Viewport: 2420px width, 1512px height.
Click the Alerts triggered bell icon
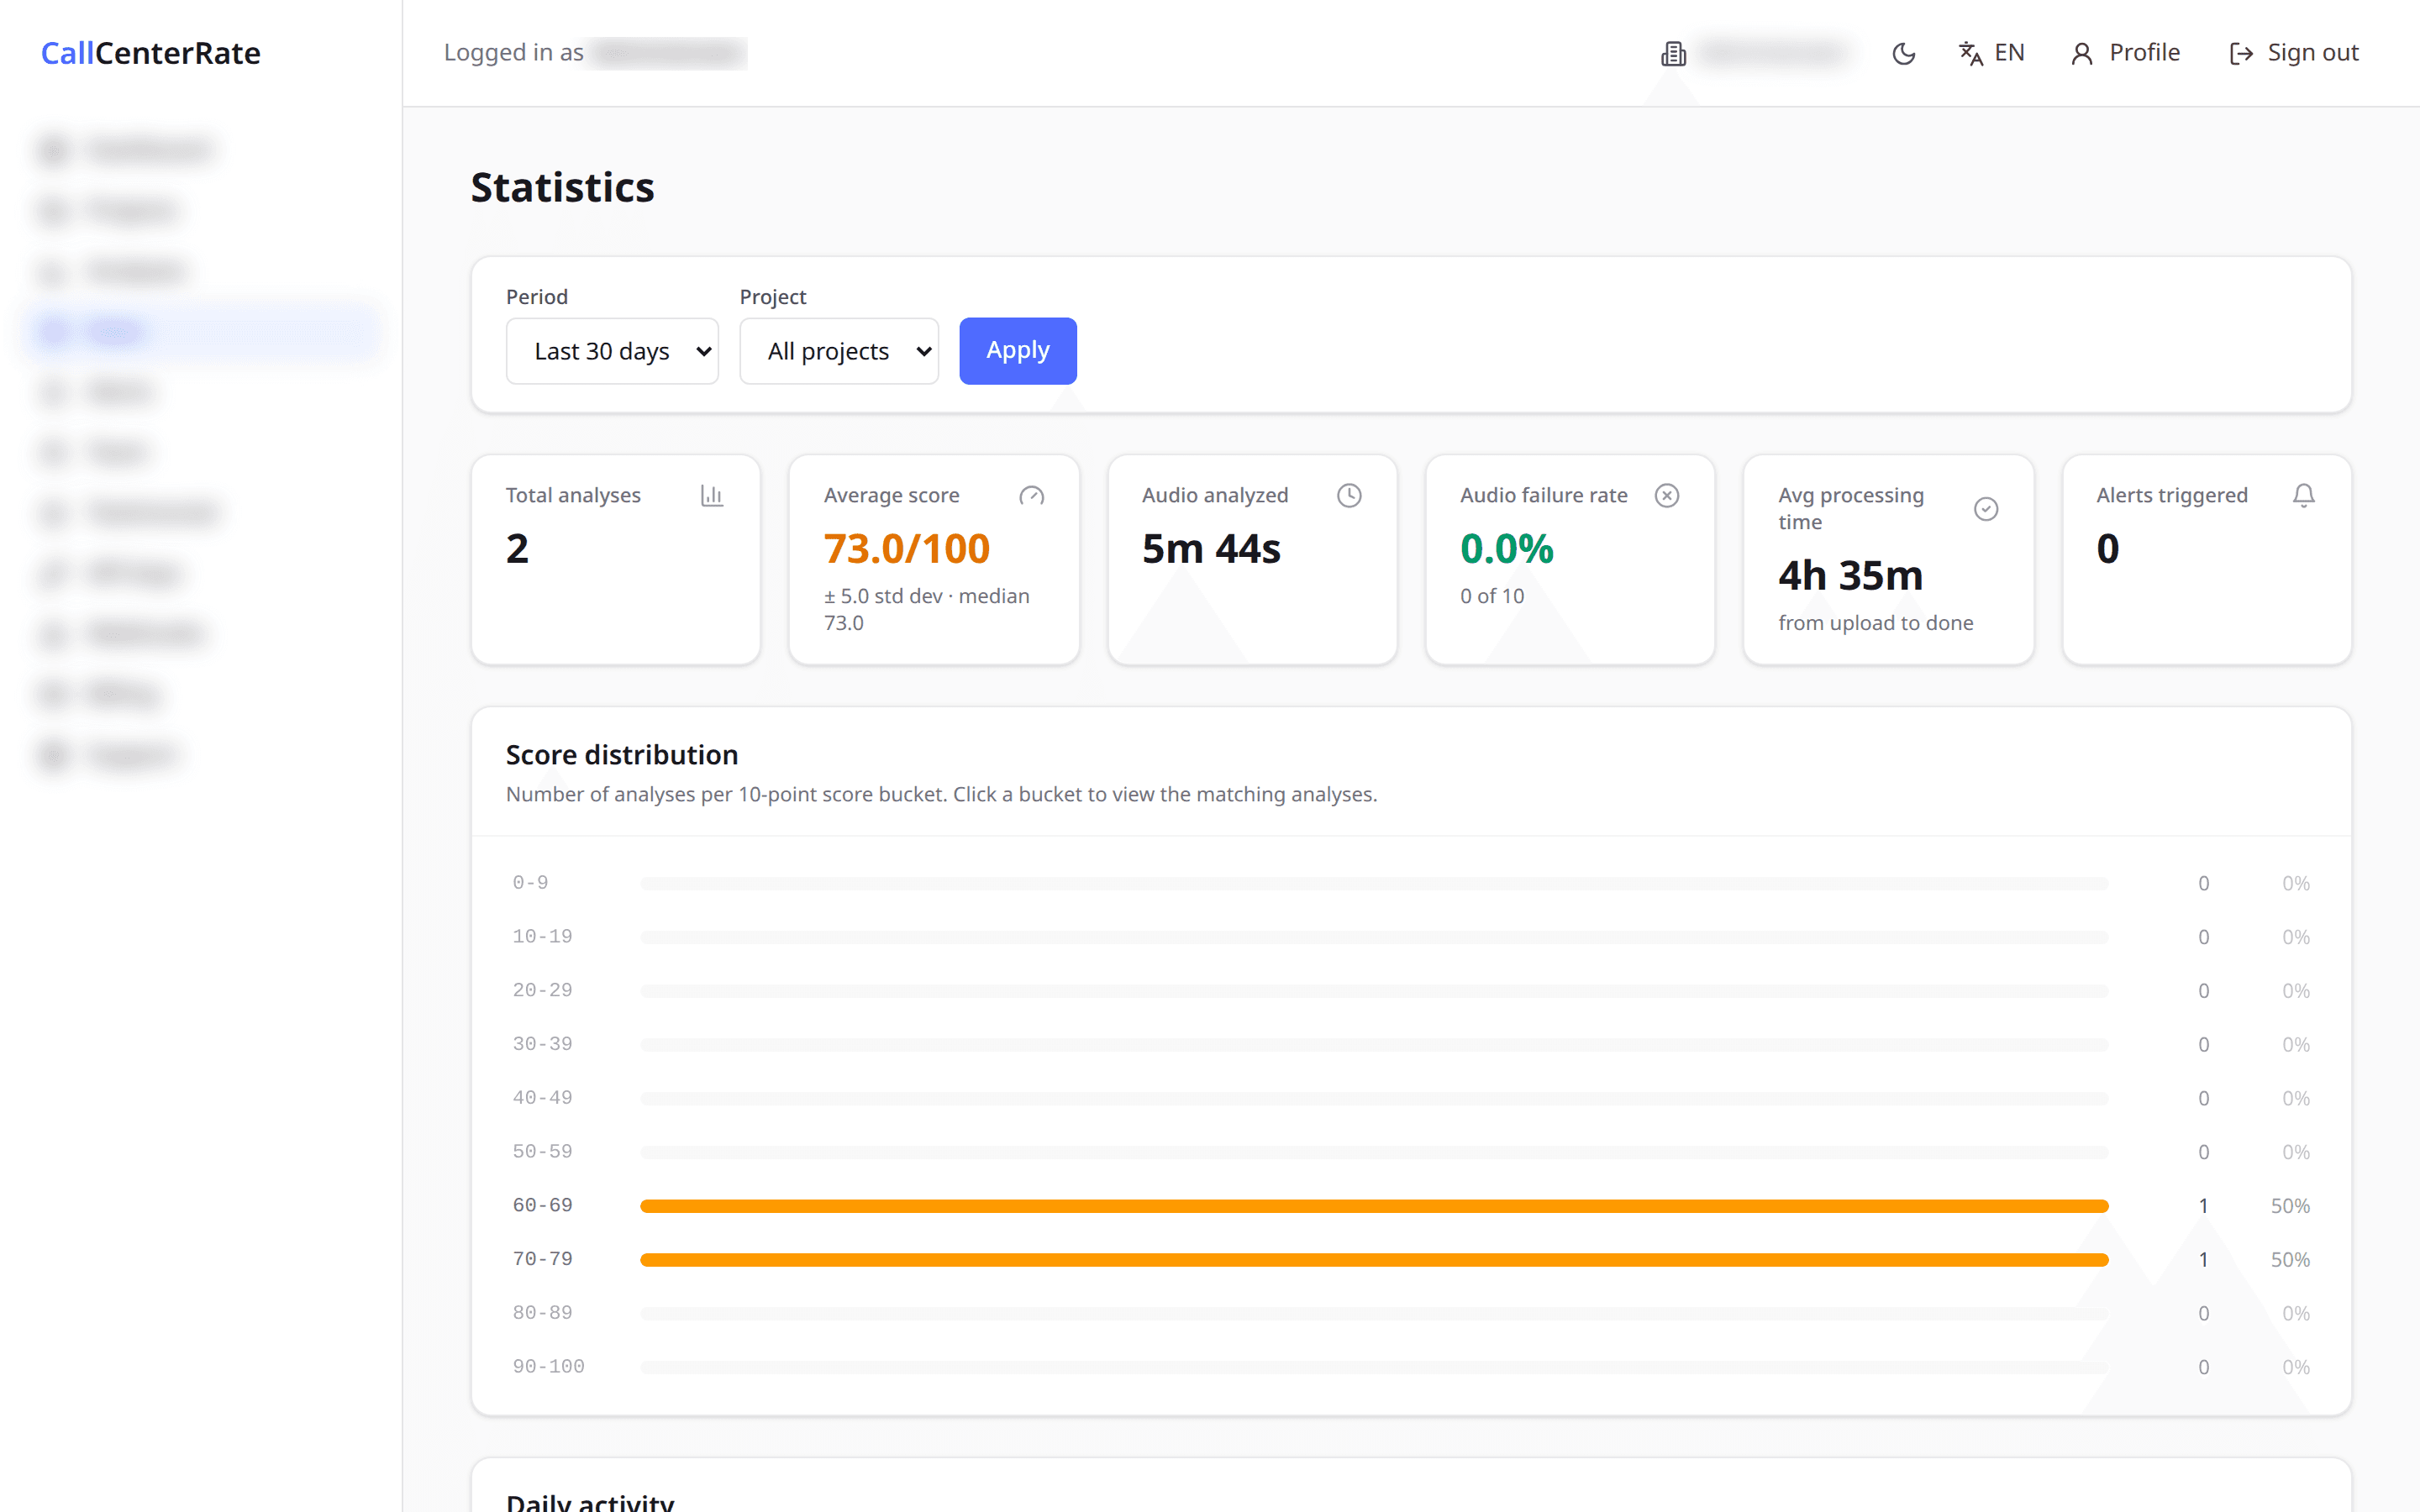click(x=2304, y=495)
